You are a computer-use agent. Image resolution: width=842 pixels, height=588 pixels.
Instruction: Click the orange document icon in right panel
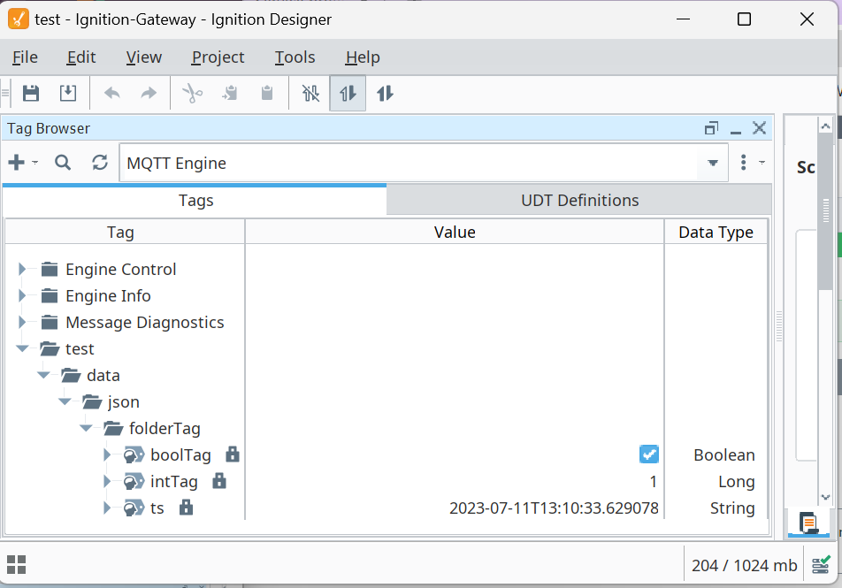pyautogui.click(x=808, y=522)
